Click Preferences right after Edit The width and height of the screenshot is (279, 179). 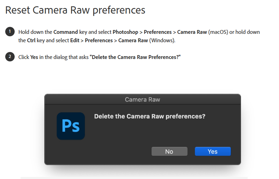[98, 40]
